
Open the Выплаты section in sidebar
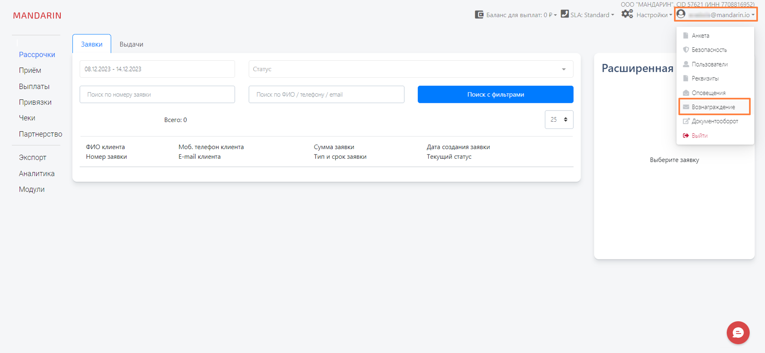point(34,86)
